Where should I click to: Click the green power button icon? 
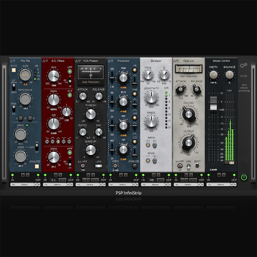click(x=244, y=178)
